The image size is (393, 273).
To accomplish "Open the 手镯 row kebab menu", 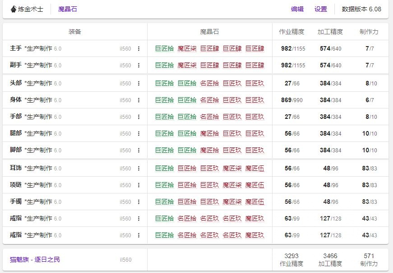I will (x=139, y=202).
